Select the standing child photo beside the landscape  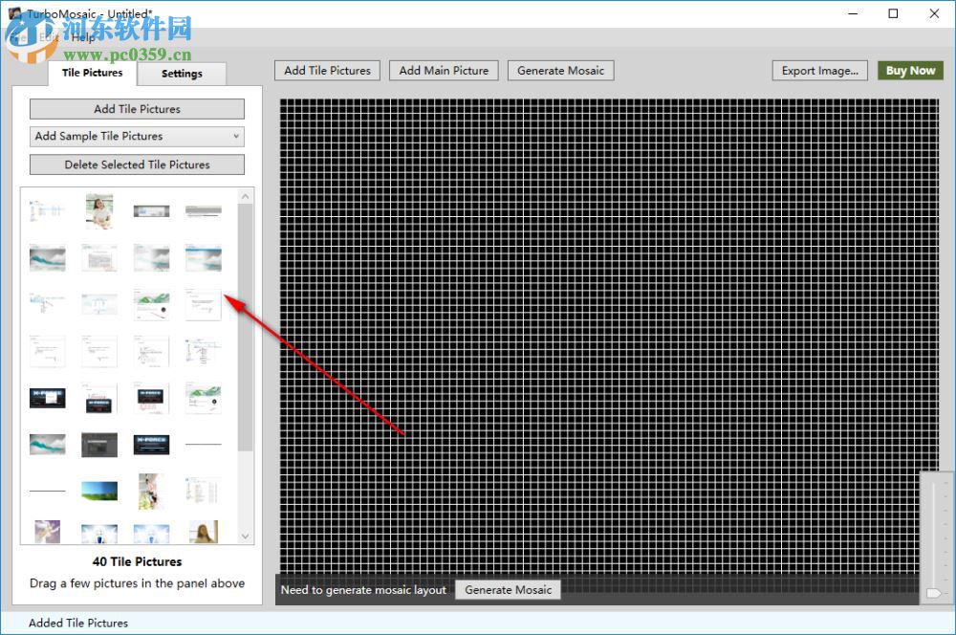pos(151,491)
